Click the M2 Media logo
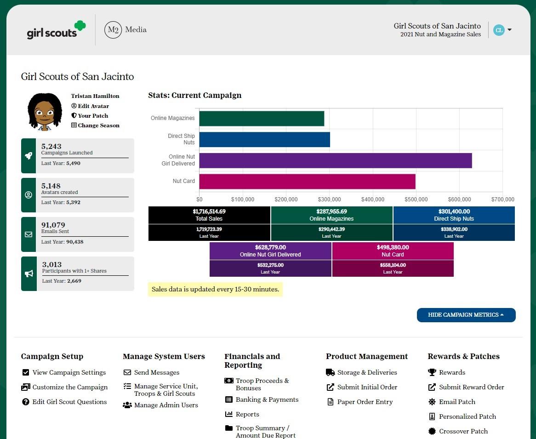The width and height of the screenshot is (536, 439). (125, 30)
